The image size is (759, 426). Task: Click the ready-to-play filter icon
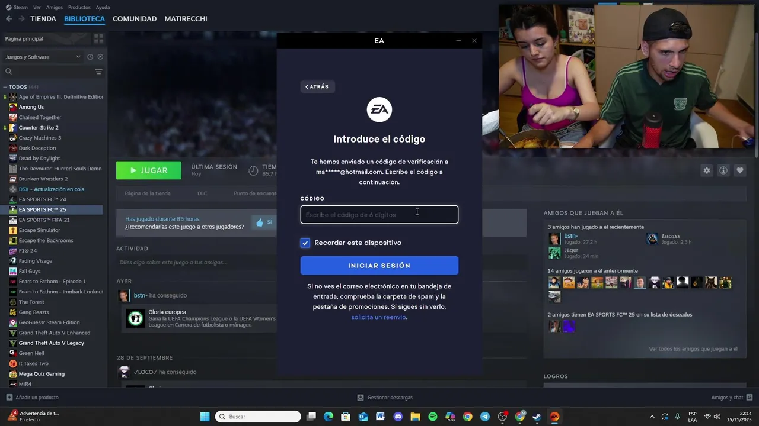[100, 57]
